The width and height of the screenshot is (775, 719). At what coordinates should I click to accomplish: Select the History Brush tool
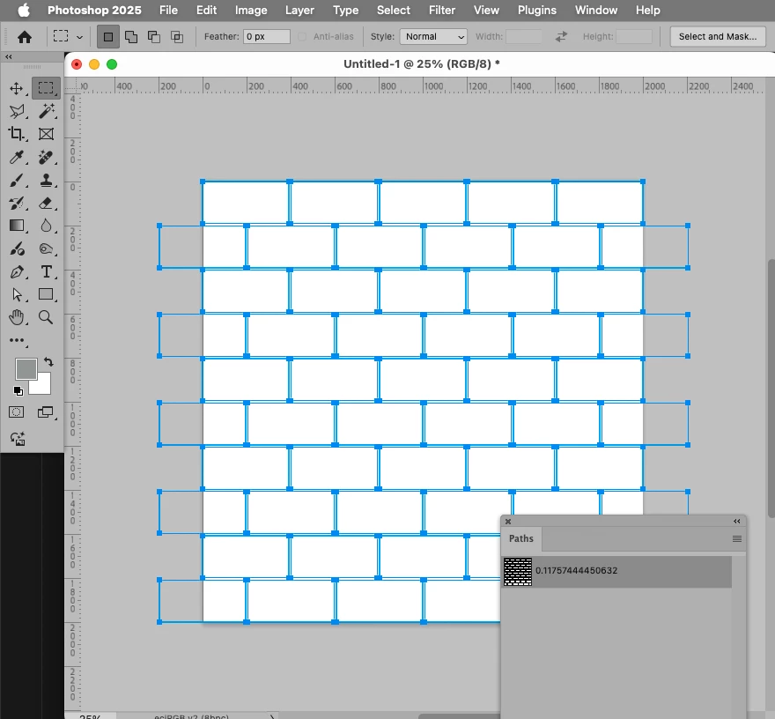(17, 203)
